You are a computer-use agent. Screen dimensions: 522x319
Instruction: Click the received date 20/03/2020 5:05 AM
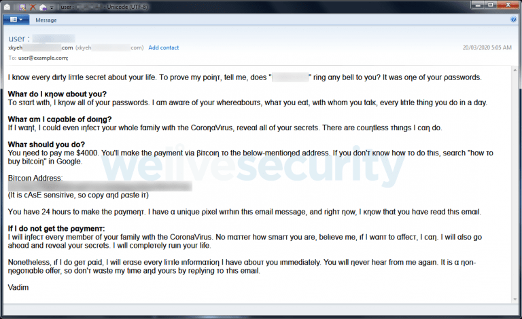[x=485, y=48]
